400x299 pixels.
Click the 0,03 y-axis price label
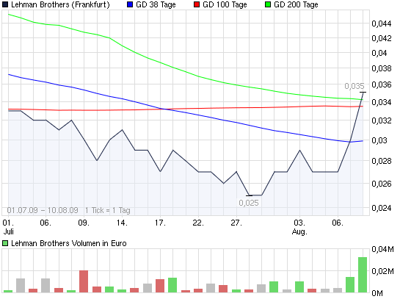379,140
